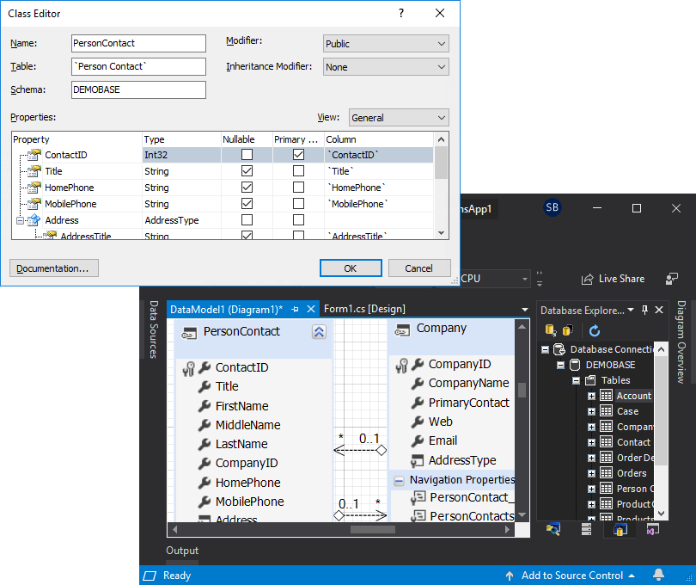
Task: Check the Nullable box for Address row
Action: click(247, 220)
